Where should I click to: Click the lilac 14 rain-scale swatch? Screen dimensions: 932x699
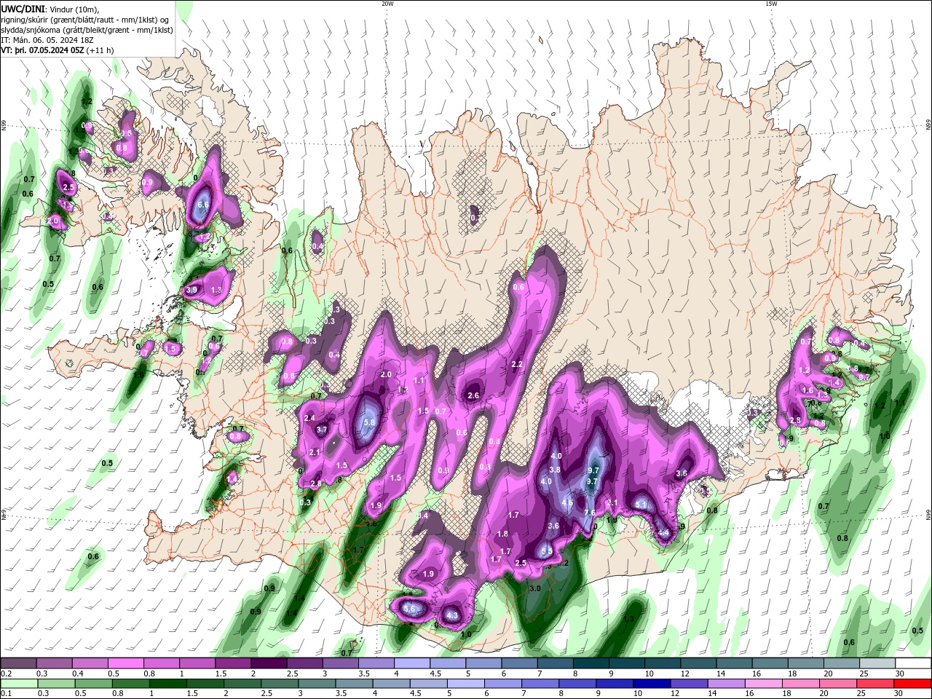point(726,684)
